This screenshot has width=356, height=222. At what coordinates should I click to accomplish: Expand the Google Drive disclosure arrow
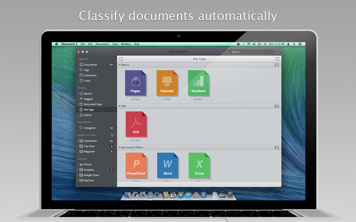[x=78, y=175]
